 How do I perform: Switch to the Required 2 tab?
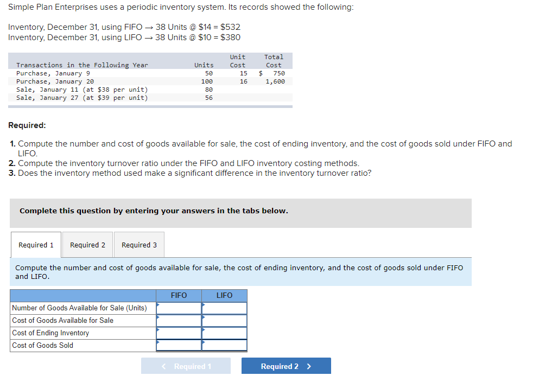(87, 245)
